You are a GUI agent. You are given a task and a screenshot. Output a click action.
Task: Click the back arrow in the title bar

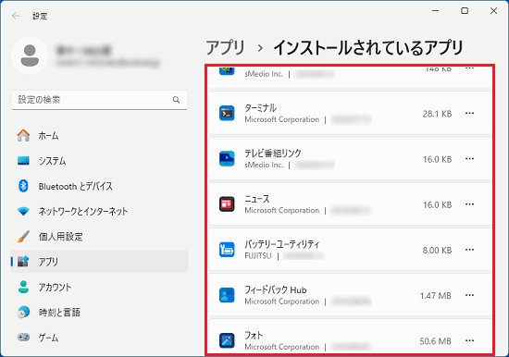point(16,16)
